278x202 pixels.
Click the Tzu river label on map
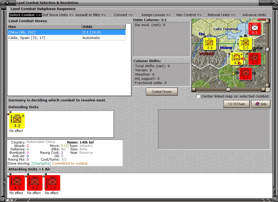pos(202,34)
